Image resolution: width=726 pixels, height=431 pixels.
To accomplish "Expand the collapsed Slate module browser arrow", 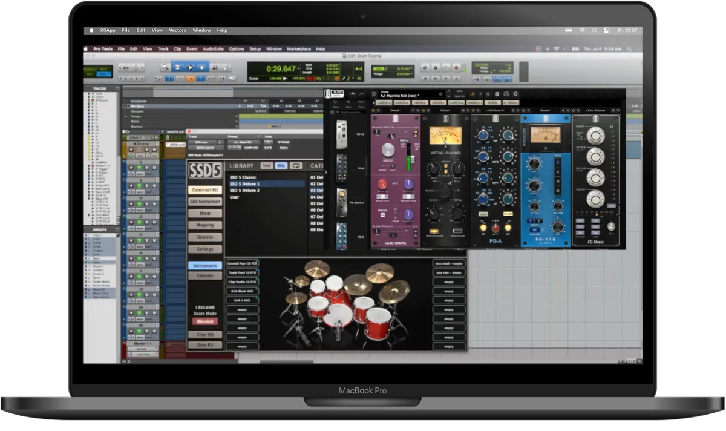I will click(x=326, y=172).
